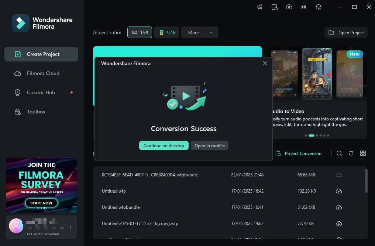Click the date 17/01/2025 16:41

pos(247,207)
